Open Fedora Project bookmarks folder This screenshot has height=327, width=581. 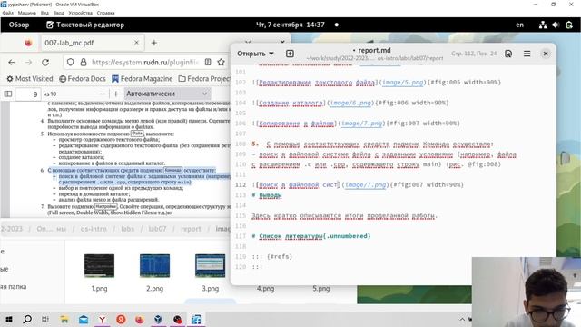pyautogui.click(x=204, y=79)
